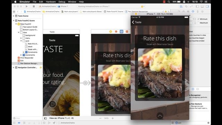The image size is (222, 125).
Task: Toggle the document outline button
Action: 45,118
